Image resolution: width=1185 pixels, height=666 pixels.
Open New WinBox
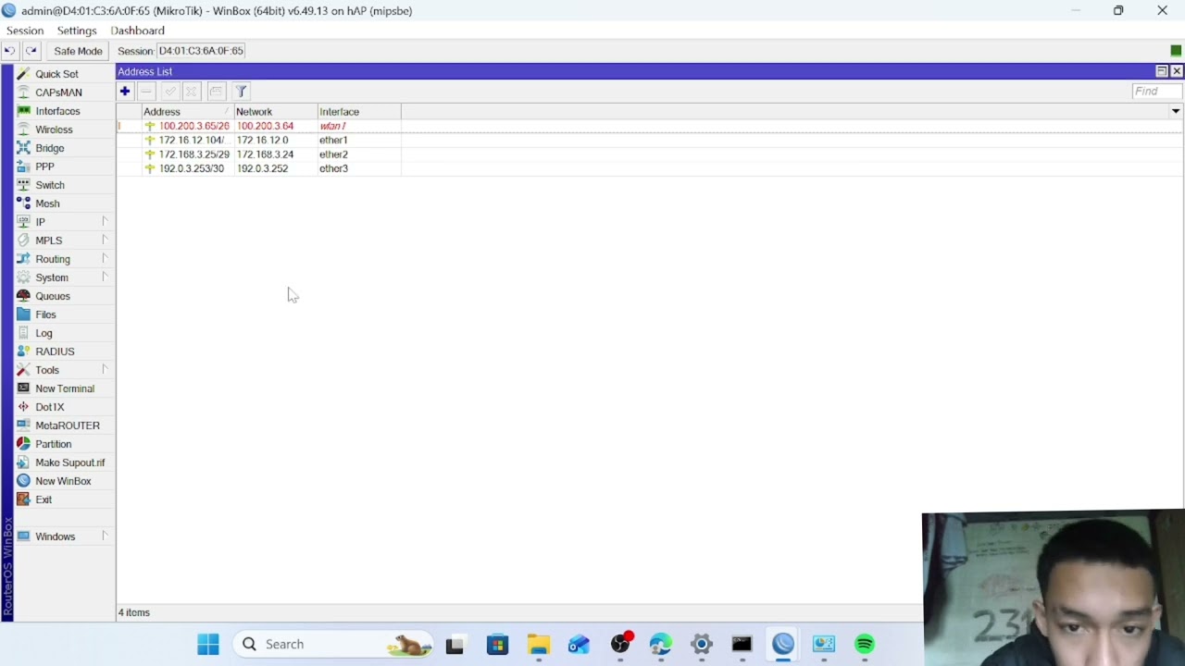[63, 481]
